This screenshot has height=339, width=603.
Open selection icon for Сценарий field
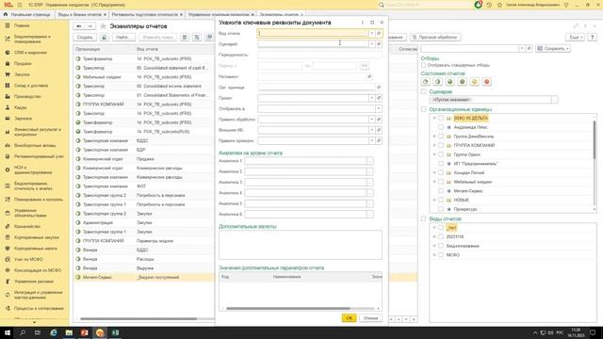379,44
